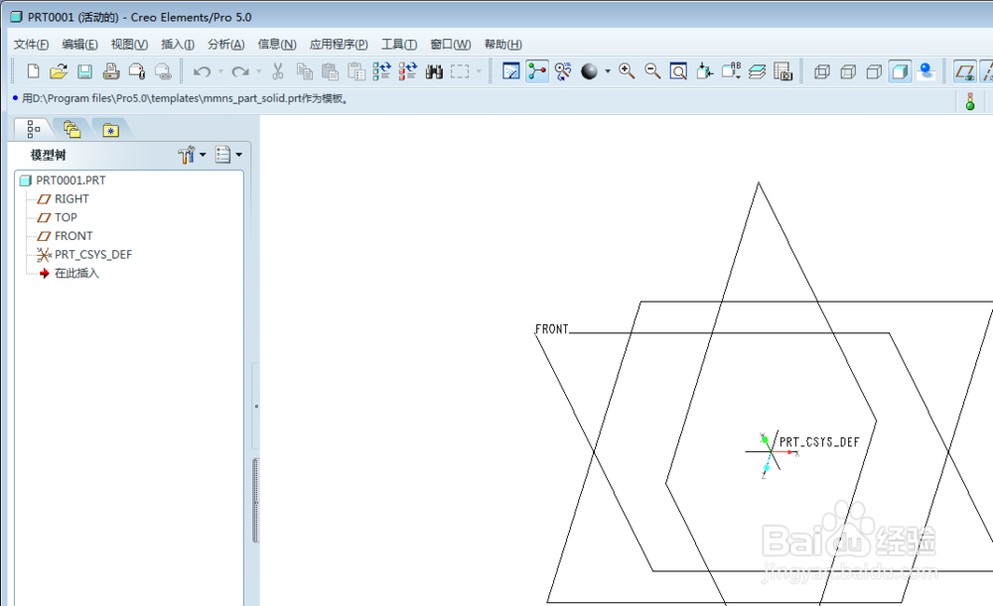Open the 编辑(E) menu
The height and width of the screenshot is (606, 993).
(79, 45)
